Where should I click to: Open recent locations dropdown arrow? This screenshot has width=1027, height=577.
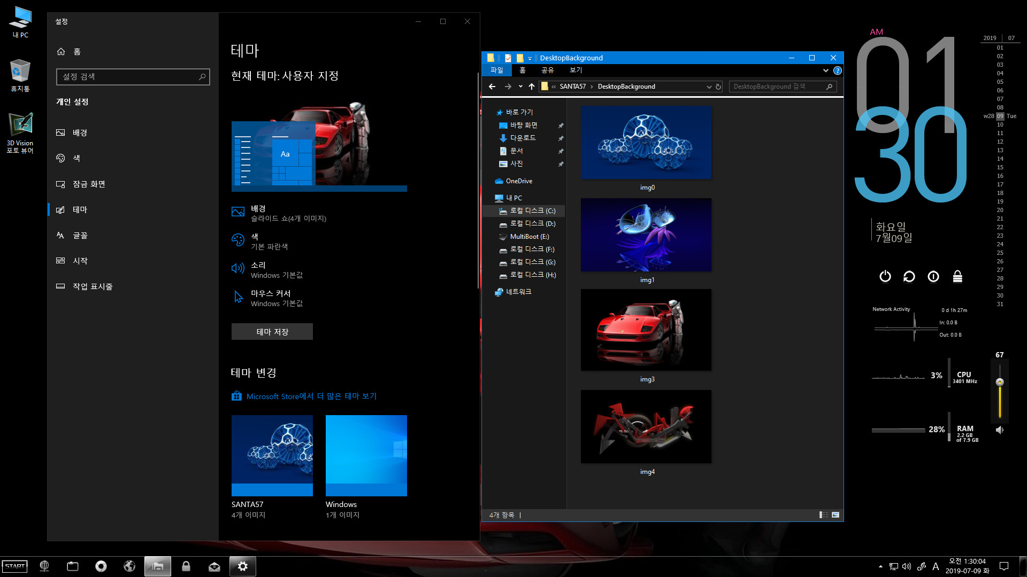point(520,87)
